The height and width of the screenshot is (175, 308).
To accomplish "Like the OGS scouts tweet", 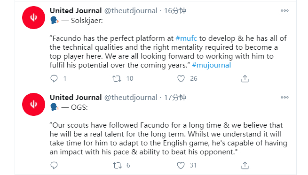I will click(x=181, y=166).
